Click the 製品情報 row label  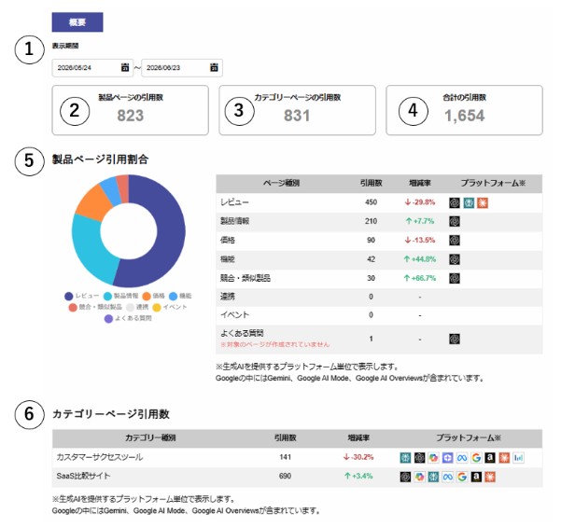coord(234,221)
